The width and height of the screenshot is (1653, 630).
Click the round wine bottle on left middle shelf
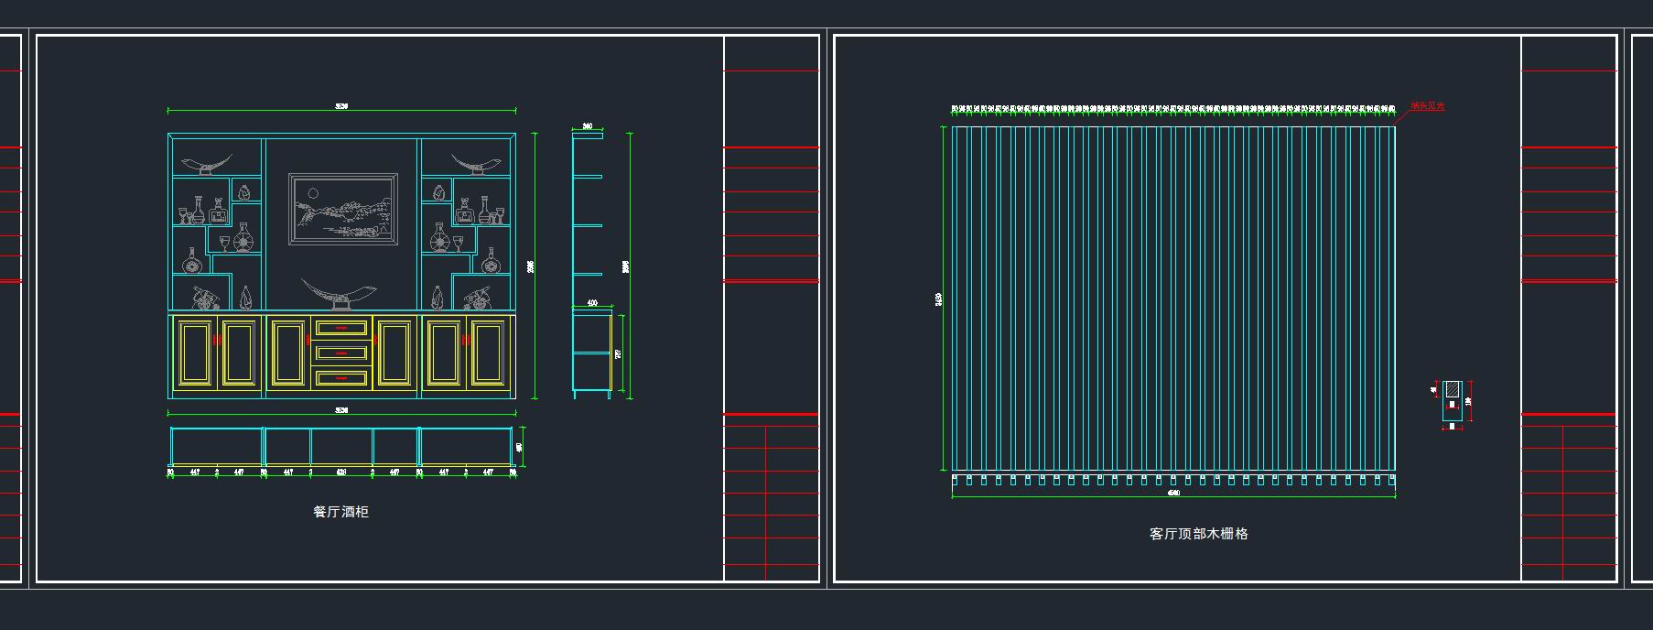(x=243, y=240)
